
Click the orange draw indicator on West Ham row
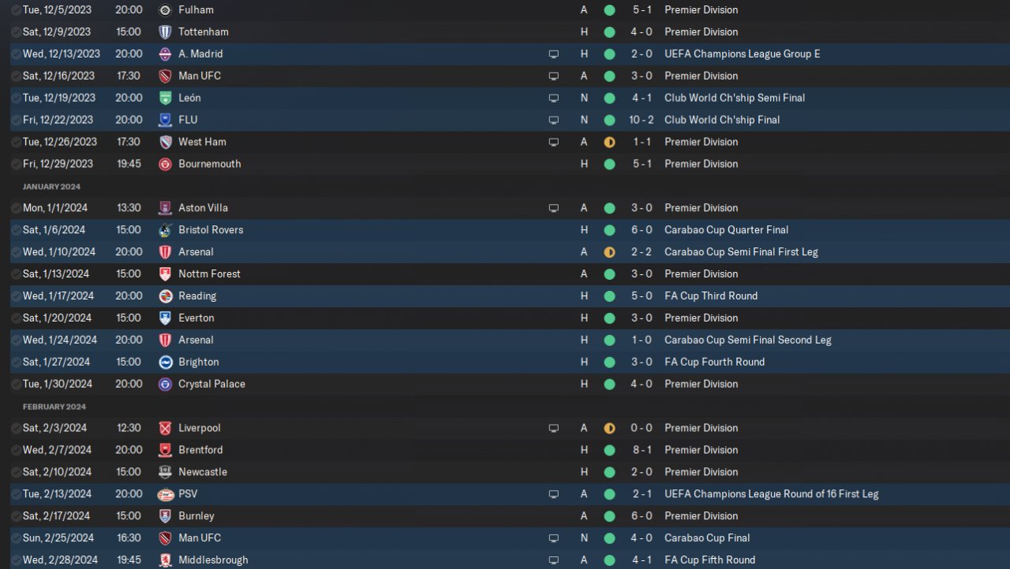coord(609,143)
